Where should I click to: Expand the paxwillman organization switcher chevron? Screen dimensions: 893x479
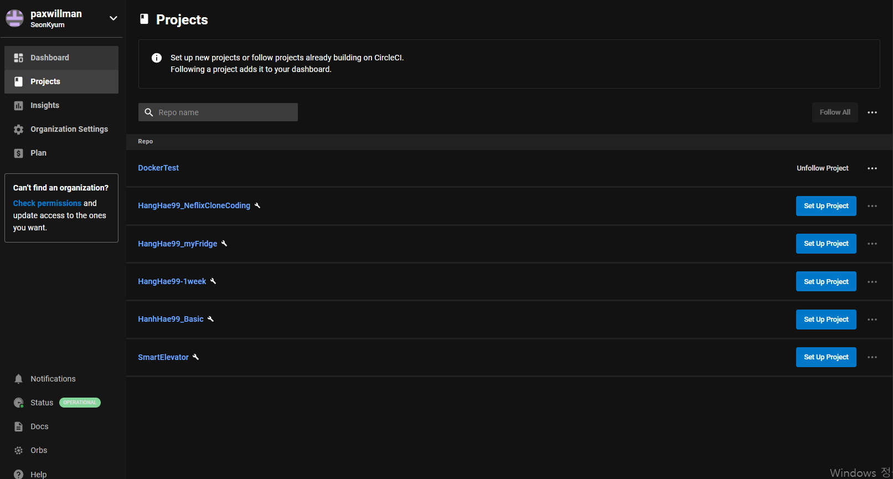click(113, 18)
